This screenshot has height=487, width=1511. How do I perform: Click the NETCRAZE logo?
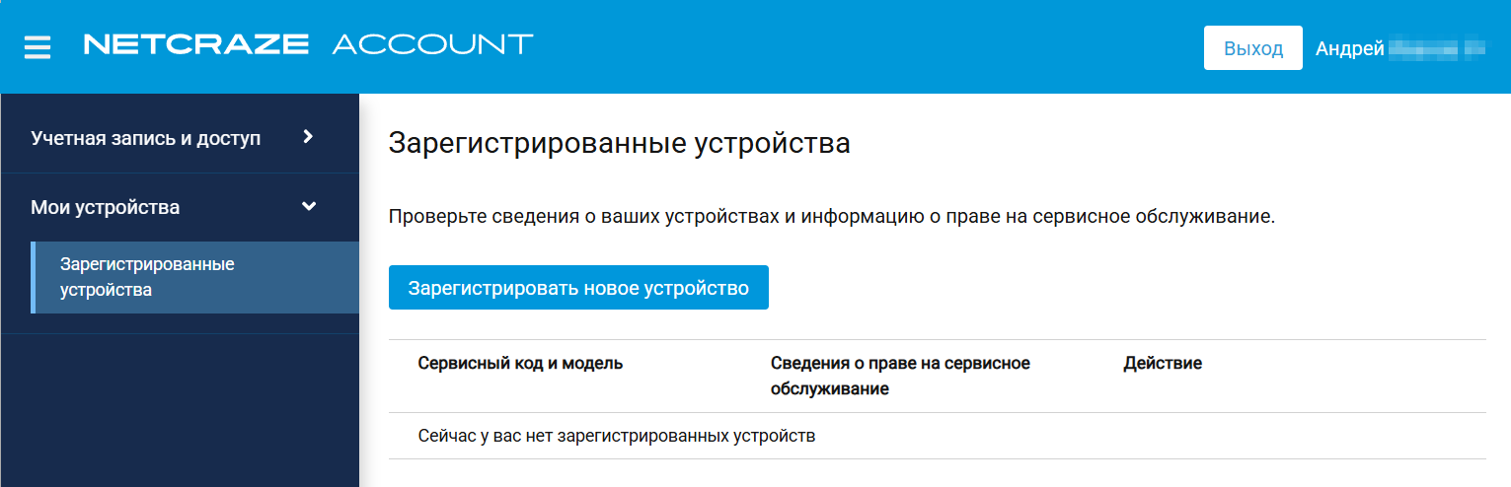click(x=196, y=44)
